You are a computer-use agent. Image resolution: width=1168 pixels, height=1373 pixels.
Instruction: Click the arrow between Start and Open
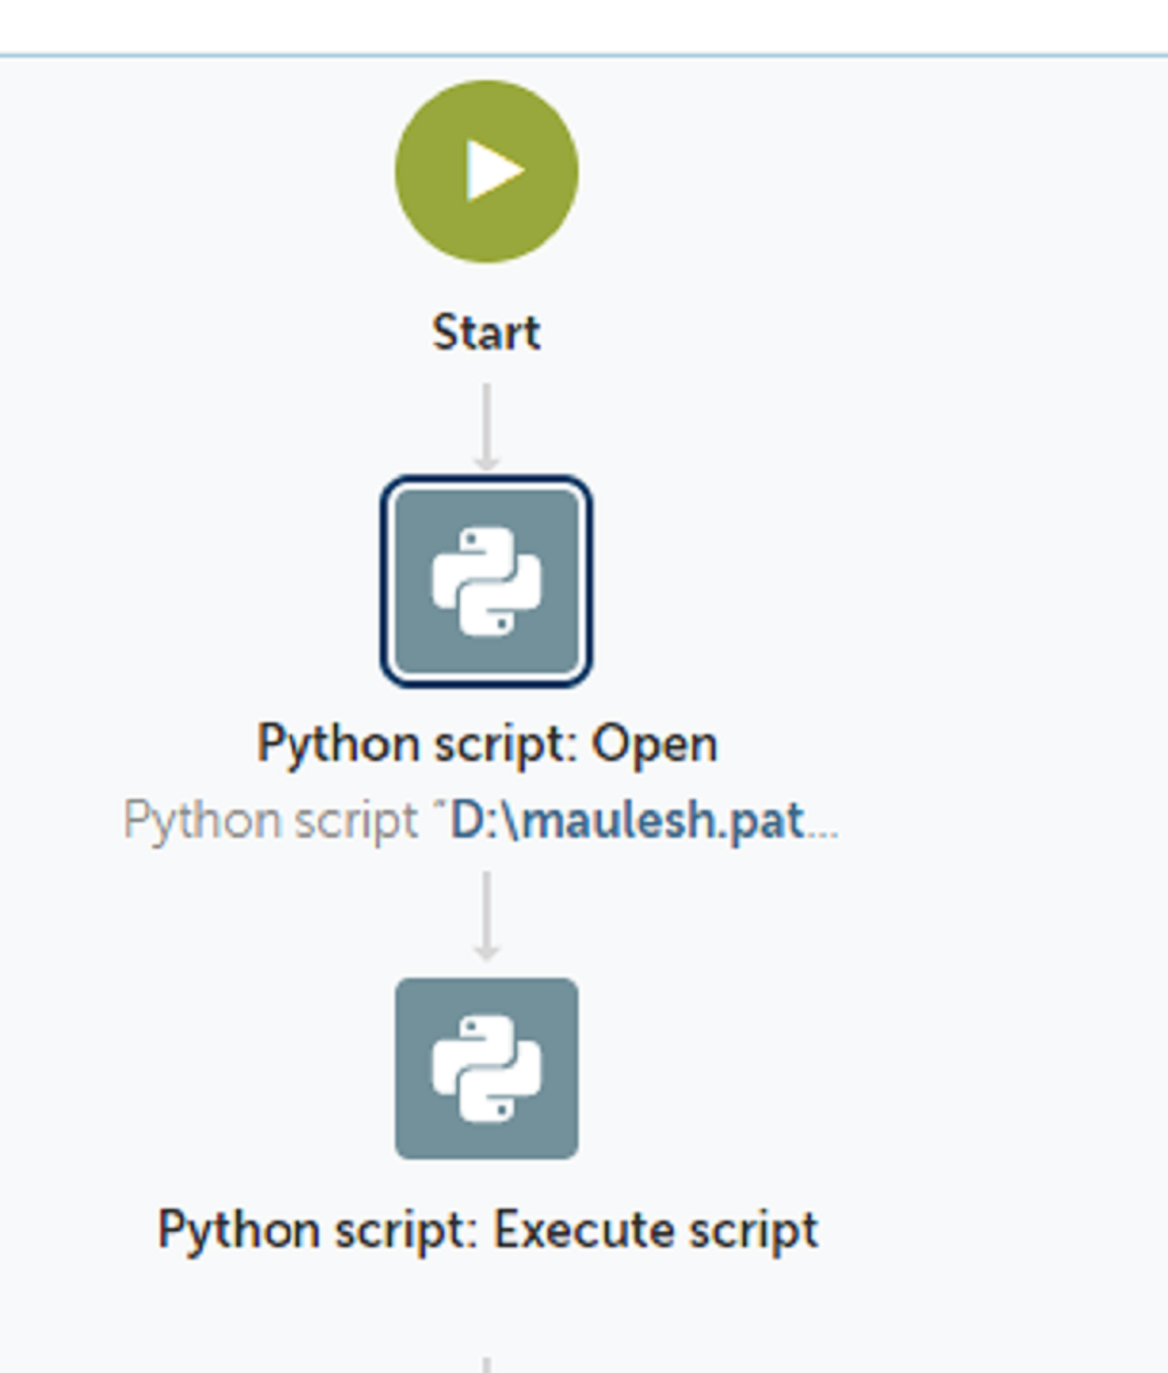point(486,426)
